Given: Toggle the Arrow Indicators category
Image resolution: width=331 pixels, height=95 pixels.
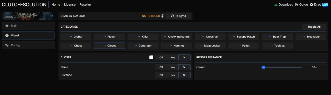Looking at the screenshot, I should pos(177,37).
